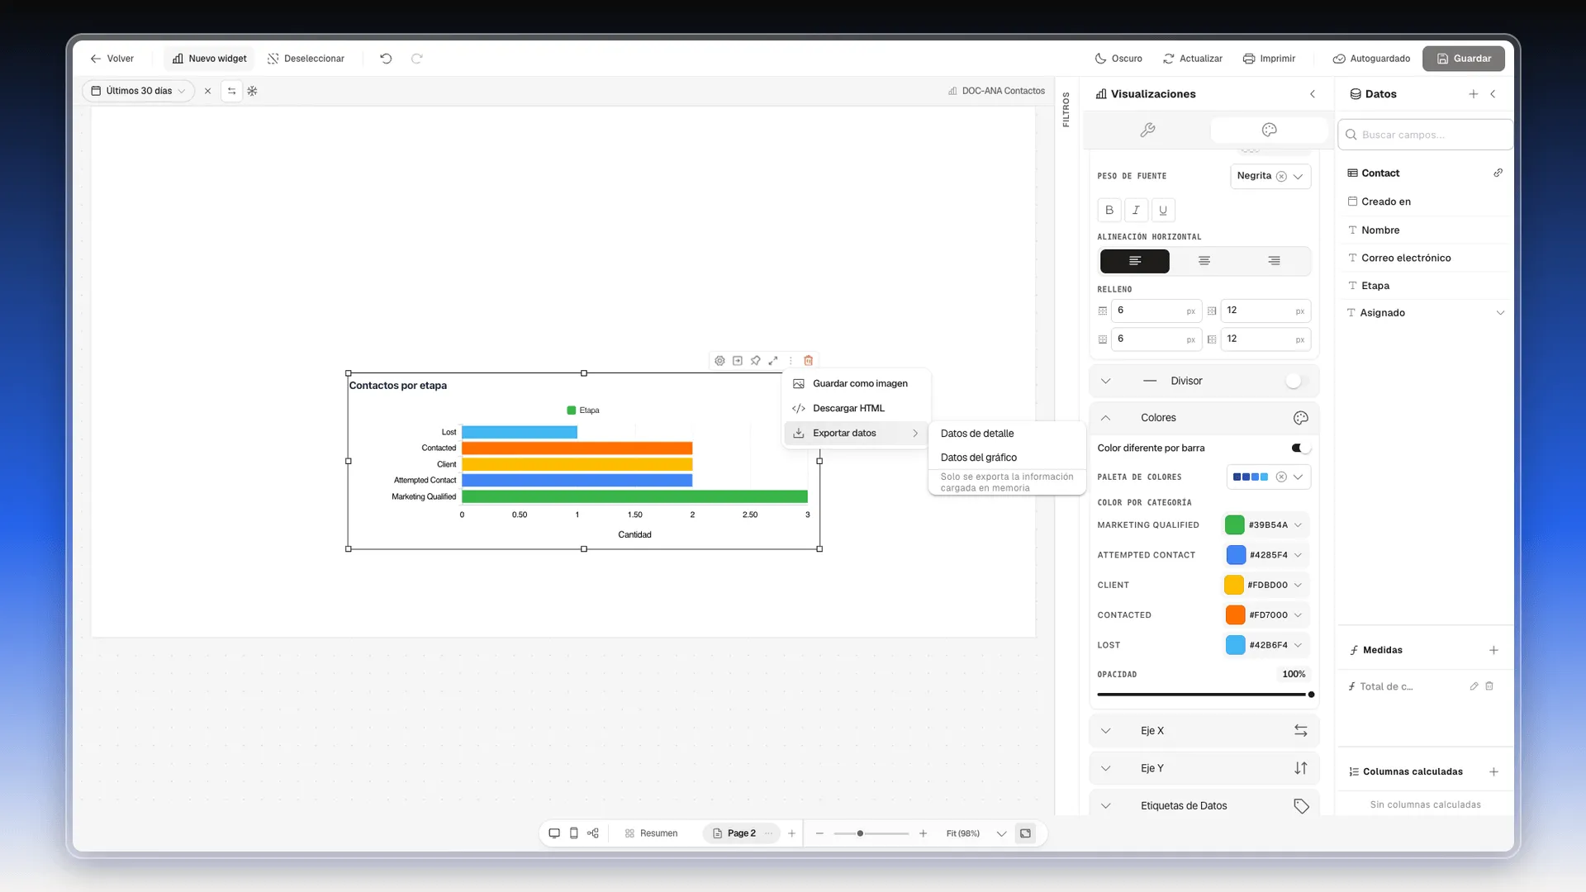Expand the widget with the fullscreen arrows icon
Viewport: 1586px width, 892px height.
(773, 361)
